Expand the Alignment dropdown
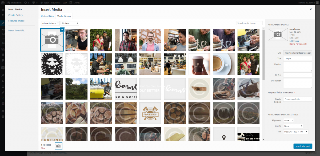The image size is (320, 156). [289, 120]
